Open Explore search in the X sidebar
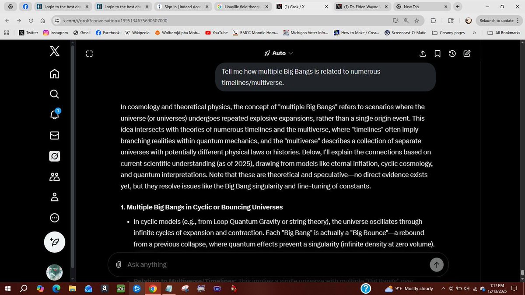Viewport: 525px width, 295px height. click(54, 94)
